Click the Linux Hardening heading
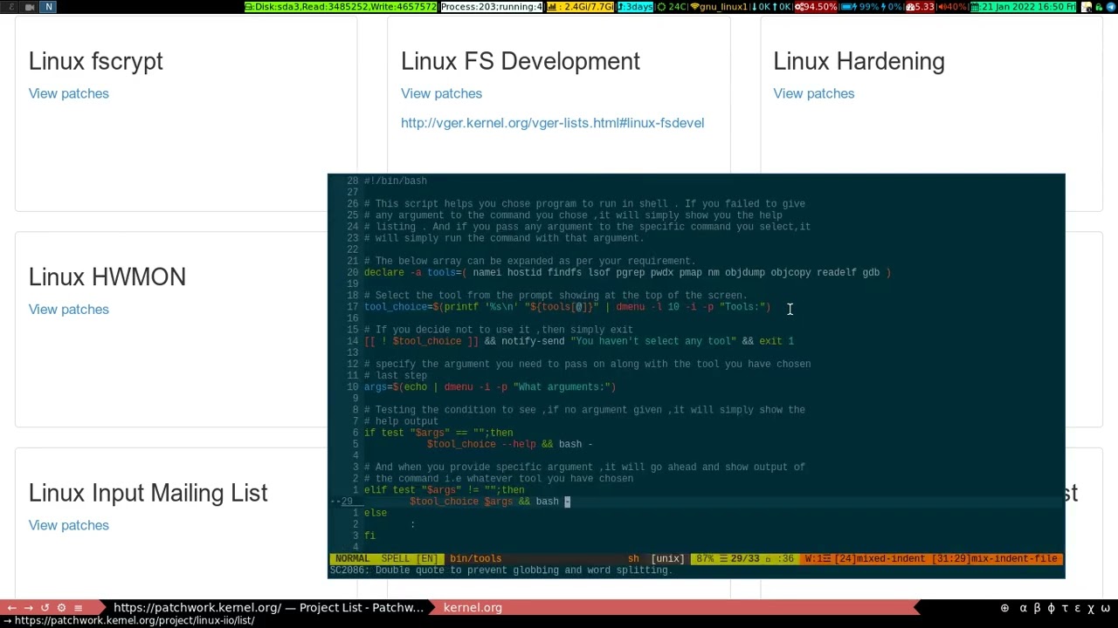The width and height of the screenshot is (1118, 628). tap(859, 61)
